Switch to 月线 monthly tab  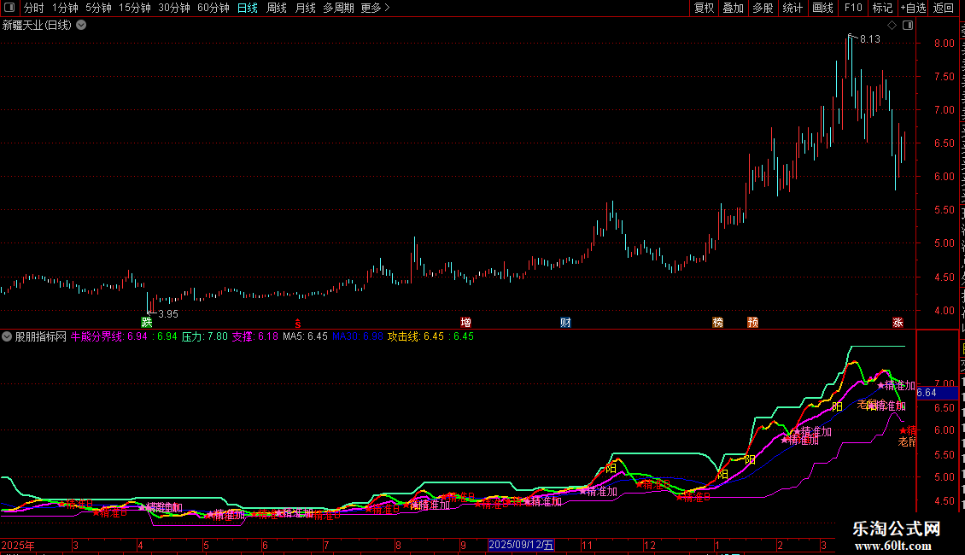coord(305,8)
